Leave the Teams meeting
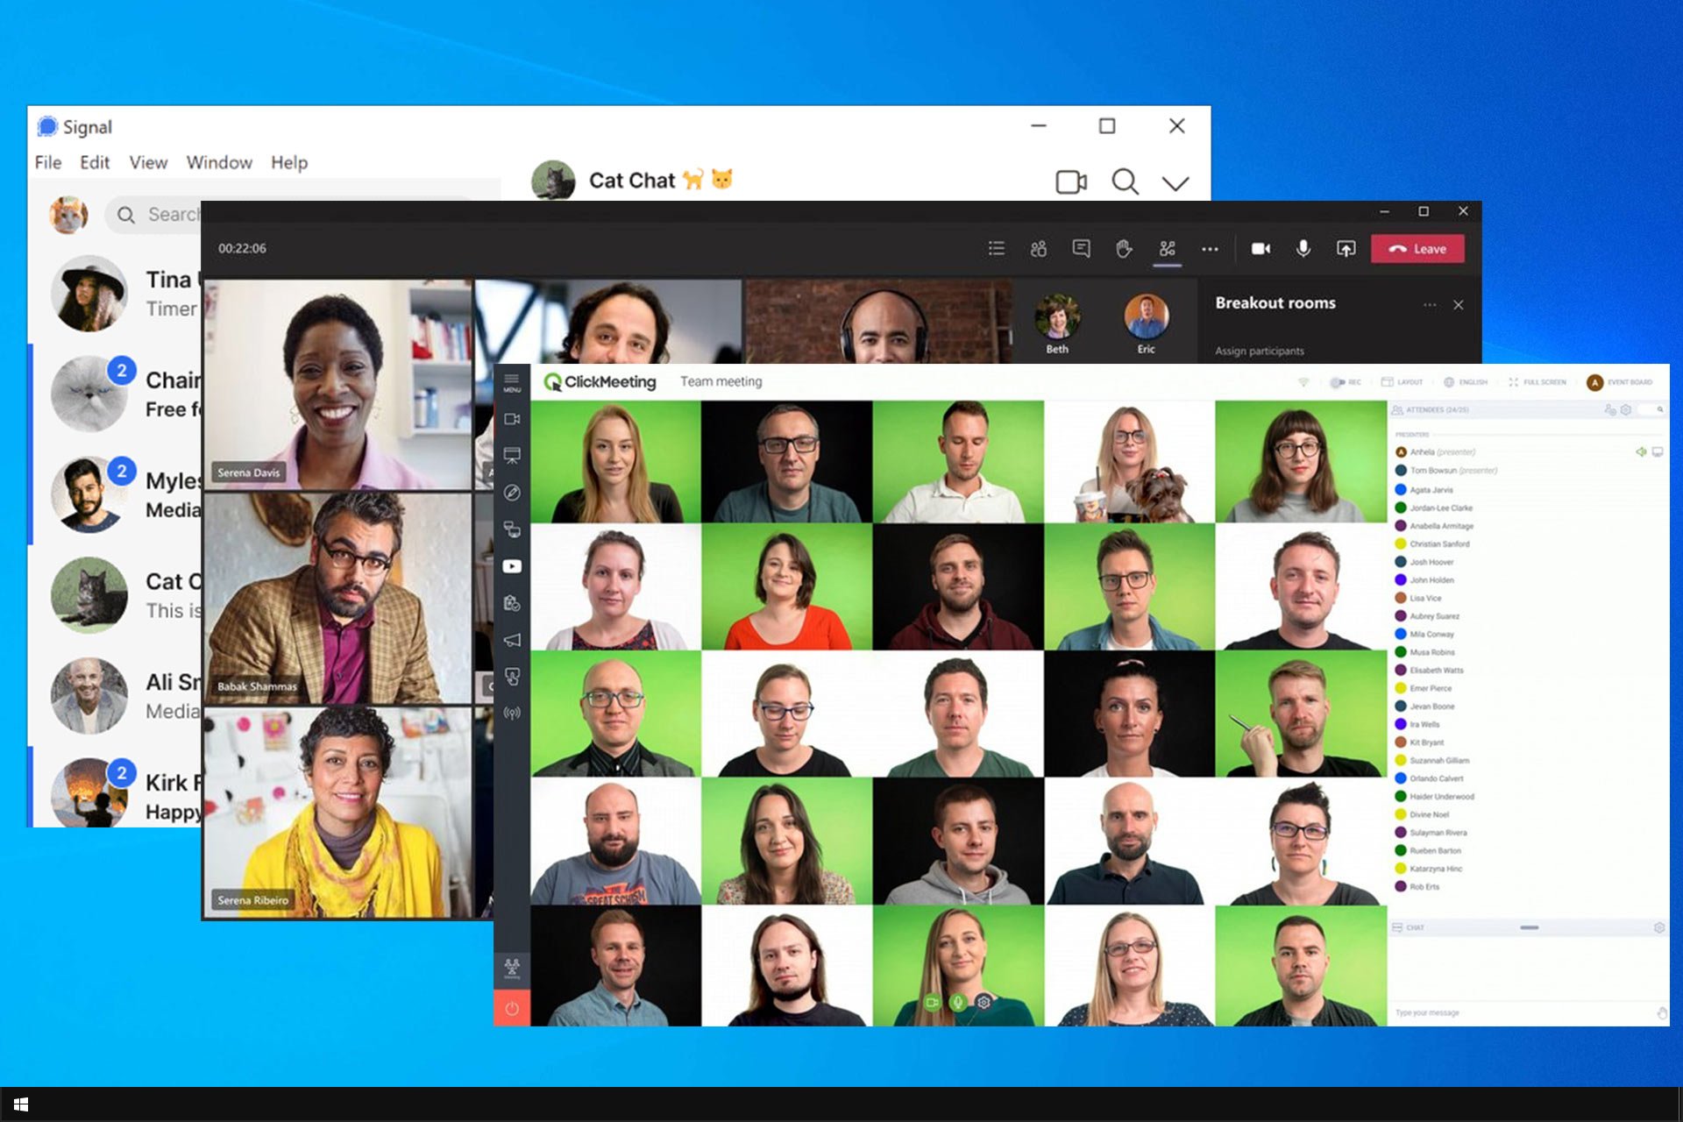Screen dimensions: 1683x1122 click(1417, 249)
